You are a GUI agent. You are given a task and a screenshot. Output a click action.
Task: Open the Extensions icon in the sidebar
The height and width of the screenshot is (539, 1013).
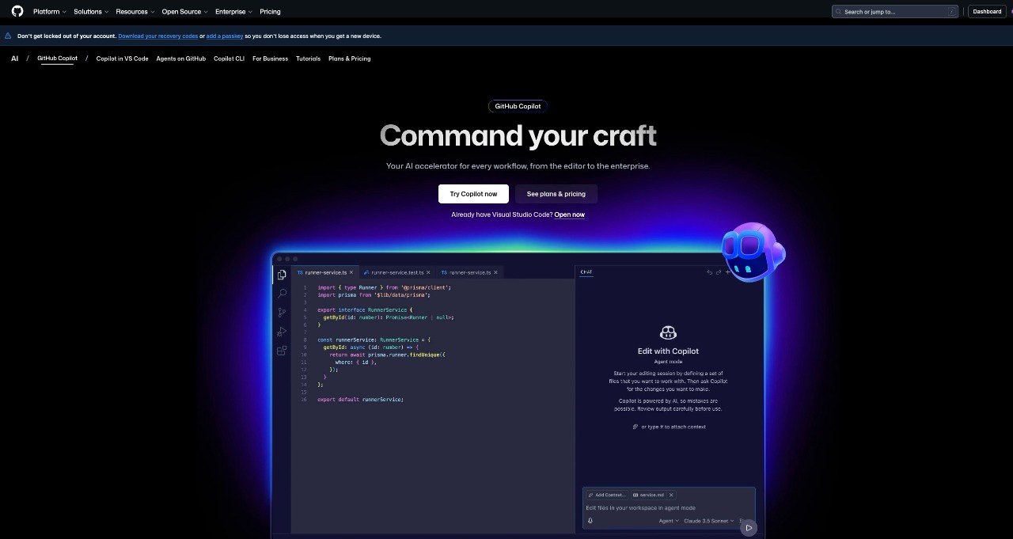[282, 351]
